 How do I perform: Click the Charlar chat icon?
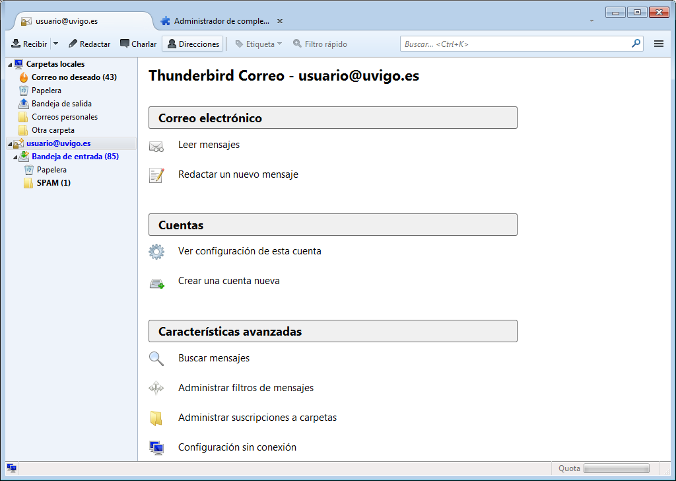125,44
